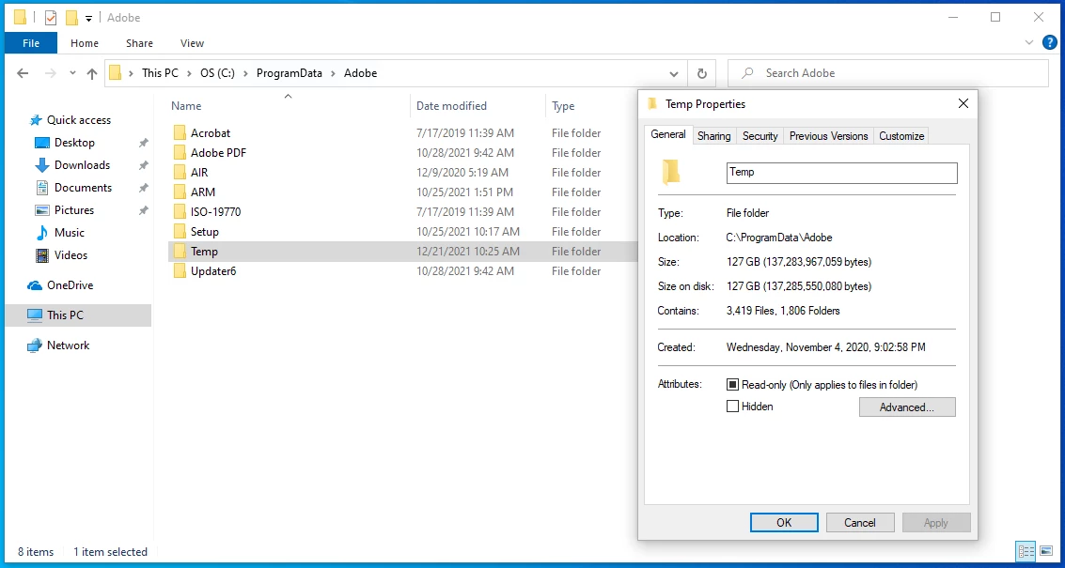Expand the chevron after This PC breadcrumb
This screenshot has width=1065, height=568.
tap(190, 73)
